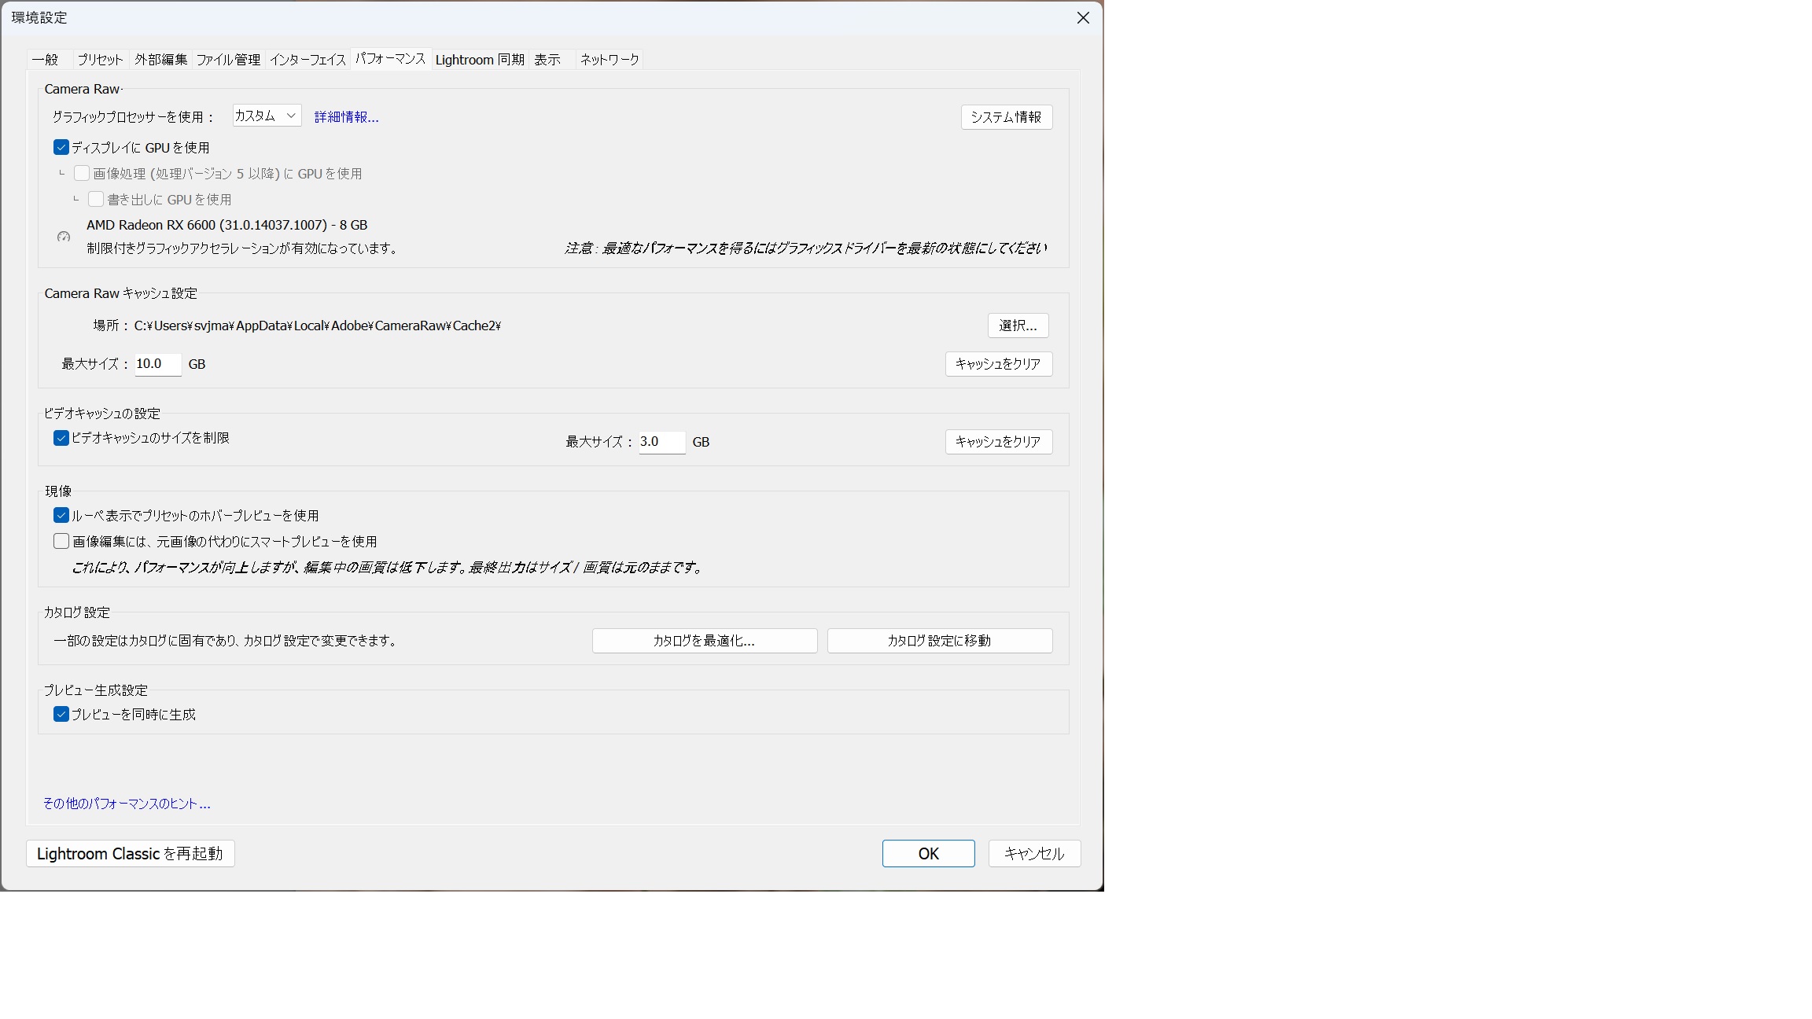Switch to the 一般 tab

(46, 60)
